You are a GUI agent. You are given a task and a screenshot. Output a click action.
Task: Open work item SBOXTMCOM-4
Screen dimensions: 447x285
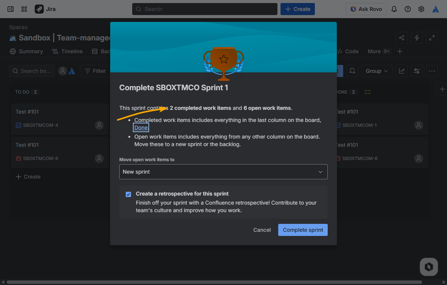point(40,125)
